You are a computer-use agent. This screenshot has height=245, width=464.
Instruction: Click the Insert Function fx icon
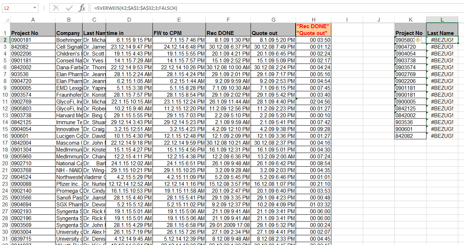tap(82, 8)
